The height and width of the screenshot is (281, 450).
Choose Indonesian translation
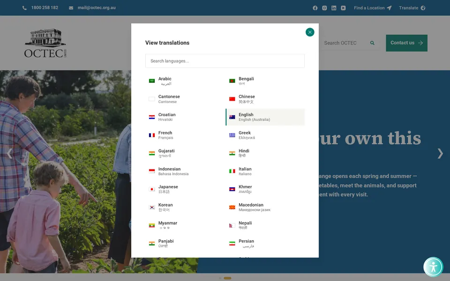[x=186, y=171]
